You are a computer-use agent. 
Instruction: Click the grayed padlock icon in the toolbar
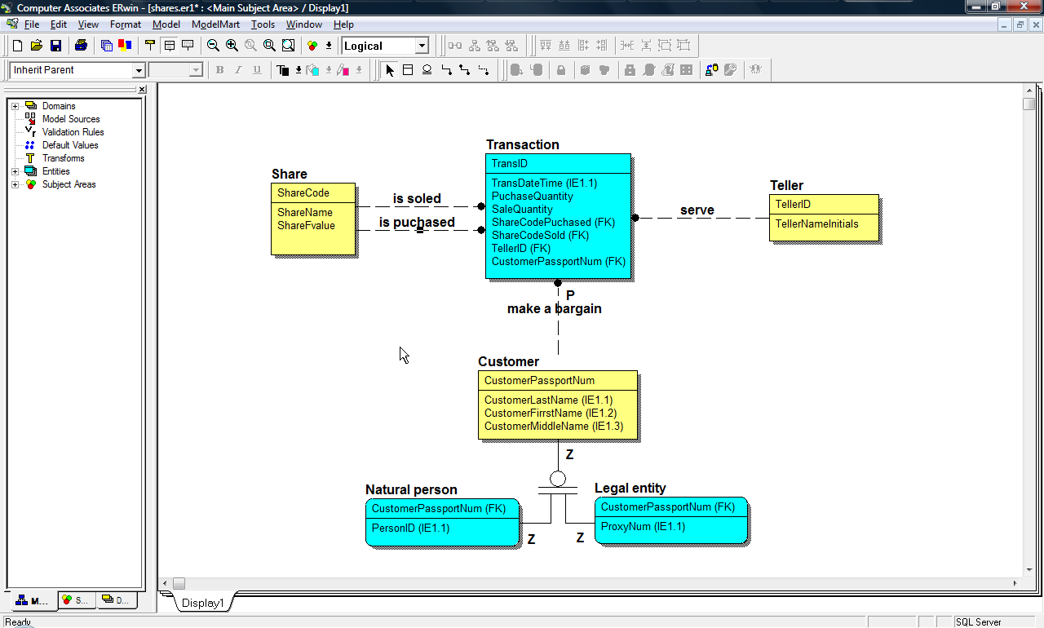click(x=561, y=70)
